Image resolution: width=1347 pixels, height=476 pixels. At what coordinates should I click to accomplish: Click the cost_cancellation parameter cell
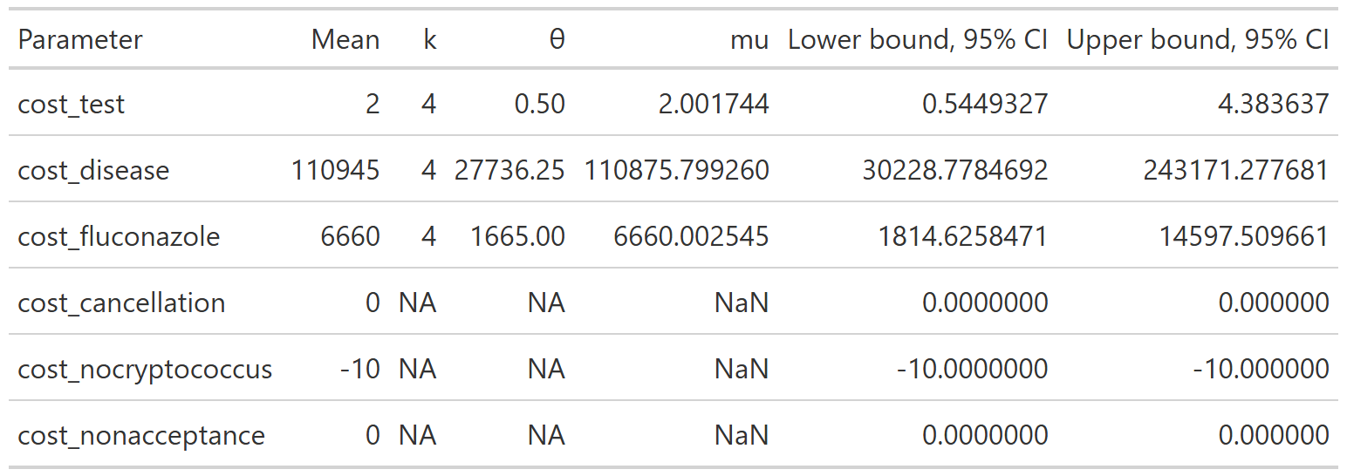(121, 303)
